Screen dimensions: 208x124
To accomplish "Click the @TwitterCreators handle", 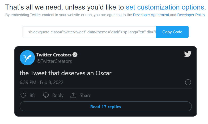I will 54,61.
